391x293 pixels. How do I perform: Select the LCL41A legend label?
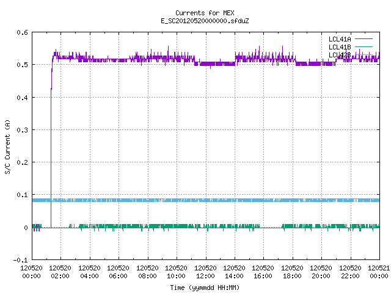click(340, 39)
